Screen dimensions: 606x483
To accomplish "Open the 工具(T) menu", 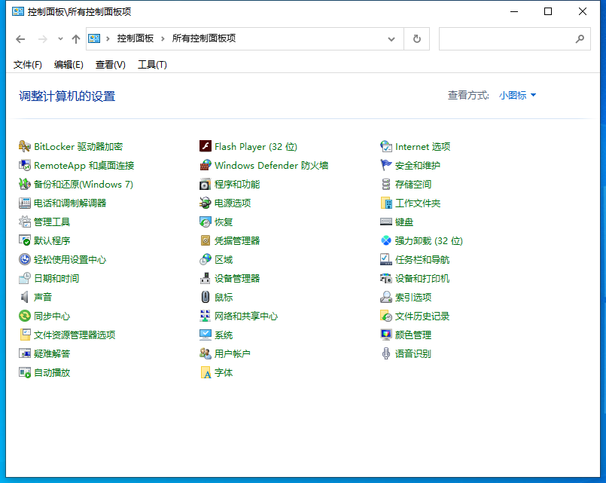I will (x=152, y=65).
